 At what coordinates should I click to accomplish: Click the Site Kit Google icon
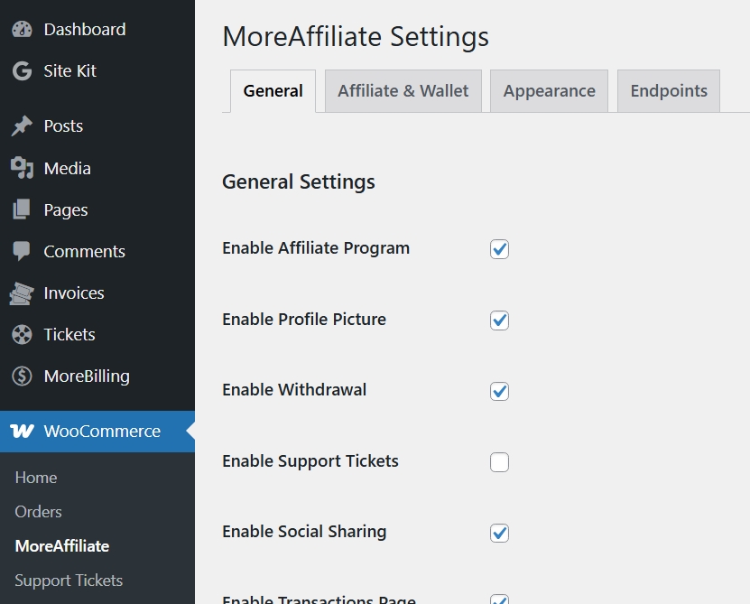22,71
